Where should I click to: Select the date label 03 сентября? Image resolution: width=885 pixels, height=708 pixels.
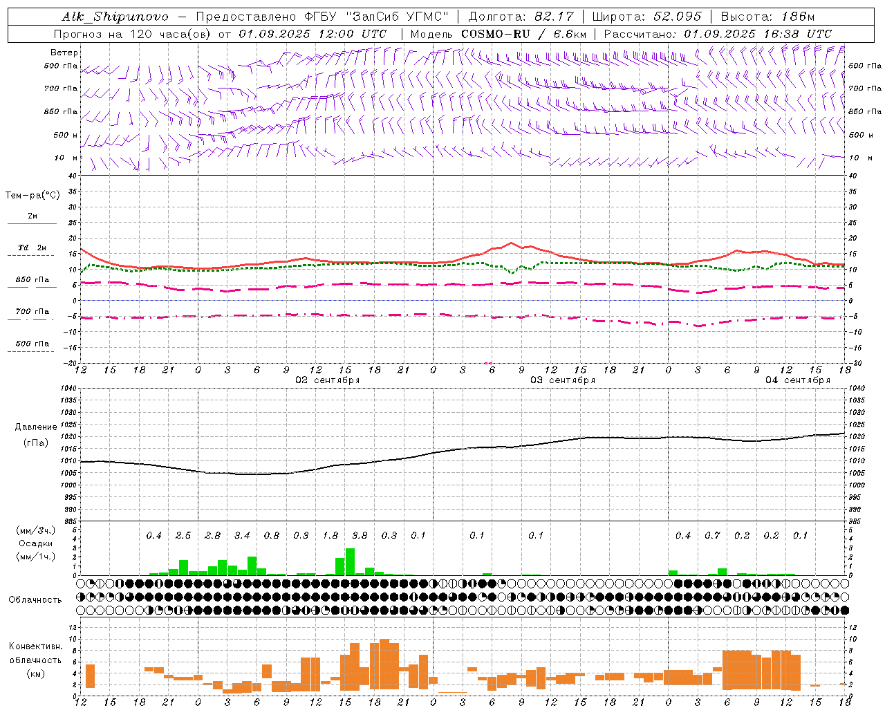pyautogui.click(x=563, y=380)
